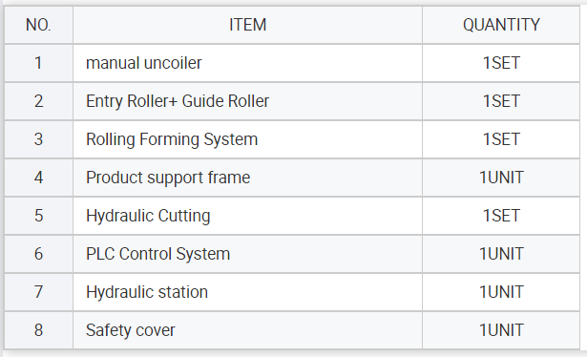This screenshot has width=587, height=357.
Task: Select the 1UNIT quantity for Product support frame
Action: (x=501, y=178)
